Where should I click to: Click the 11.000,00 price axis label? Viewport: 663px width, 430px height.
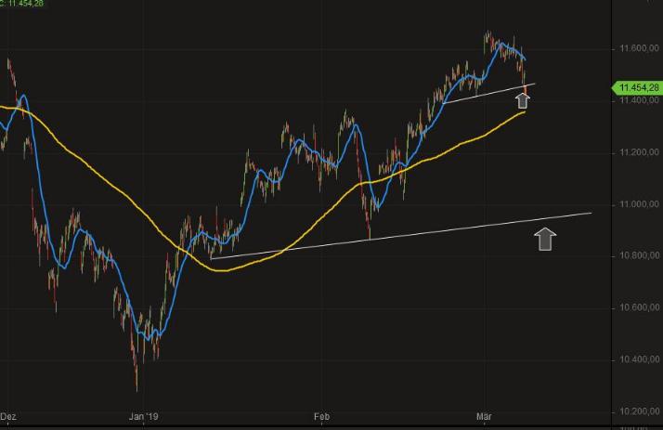(x=637, y=203)
